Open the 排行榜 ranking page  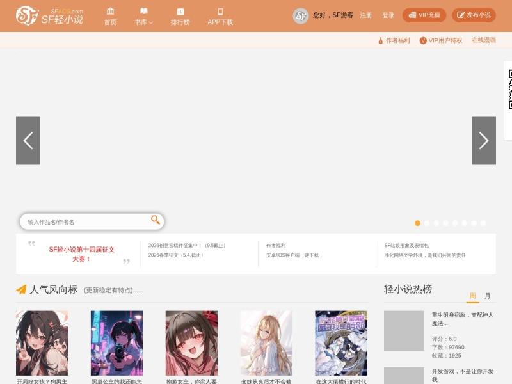[180, 17]
